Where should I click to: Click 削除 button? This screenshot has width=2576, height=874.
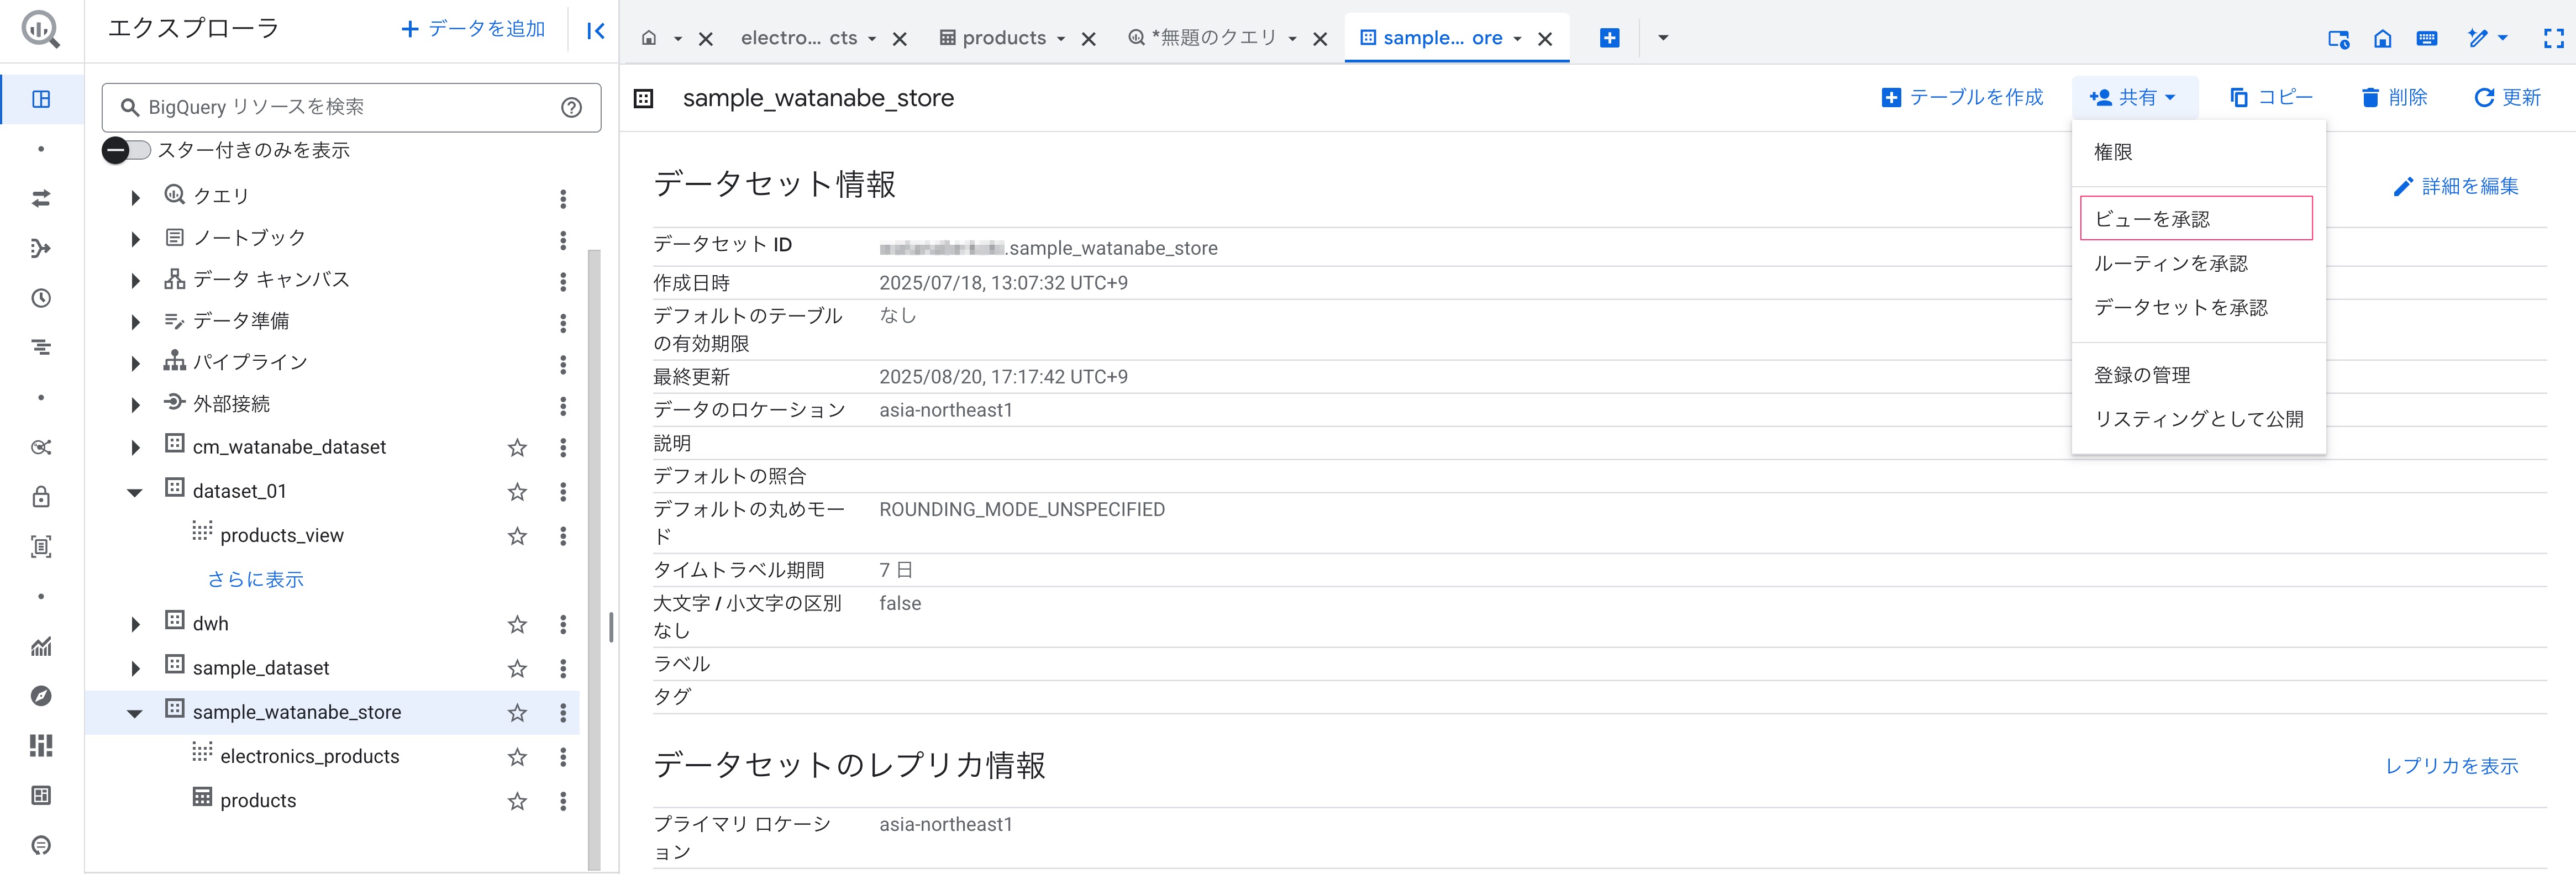pyautogui.click(x=2394, y=97)
